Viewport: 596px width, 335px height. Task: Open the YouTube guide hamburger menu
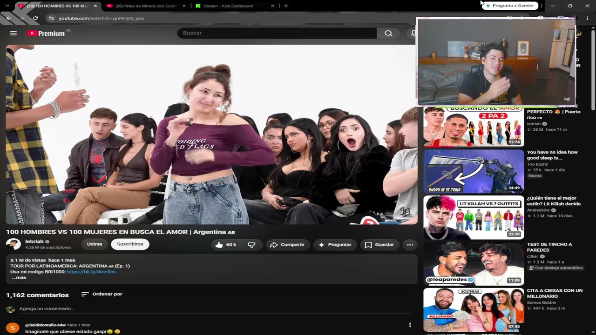[14, 33]
